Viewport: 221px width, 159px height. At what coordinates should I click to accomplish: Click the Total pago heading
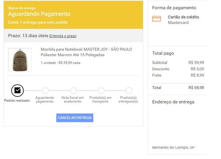(163, 53)
